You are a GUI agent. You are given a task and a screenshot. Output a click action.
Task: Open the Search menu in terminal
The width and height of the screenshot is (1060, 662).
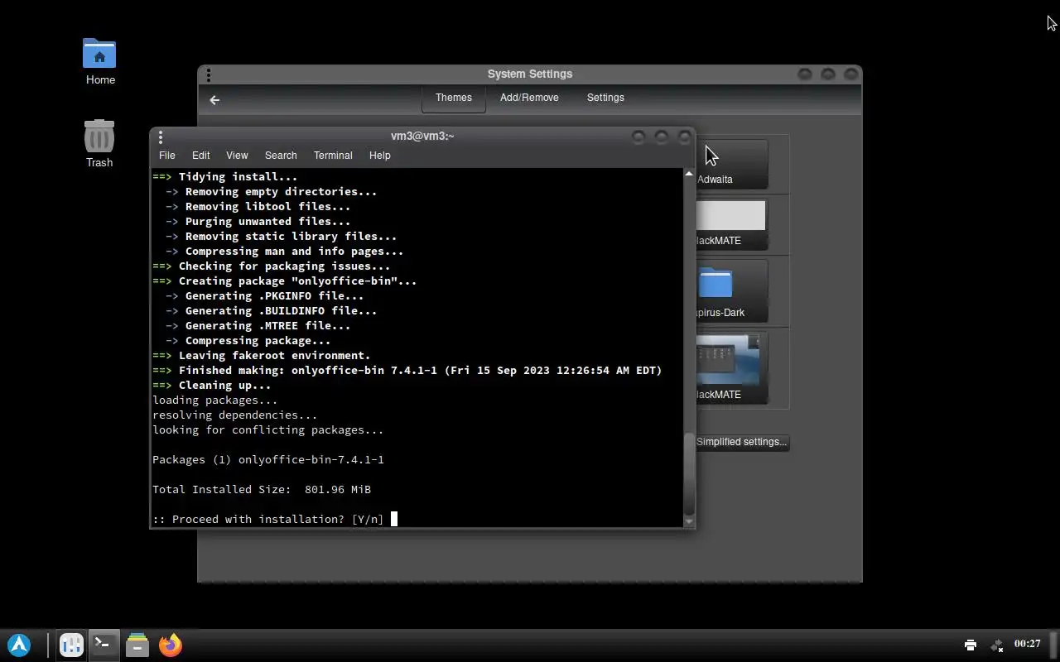click(x=281, y=156)
